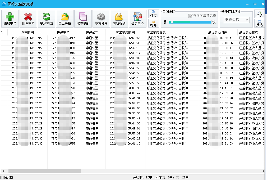Select update time cell 21:36:02
Viewport: 267px width, 180px height.
pyautogui.click(x=218, y=108)
